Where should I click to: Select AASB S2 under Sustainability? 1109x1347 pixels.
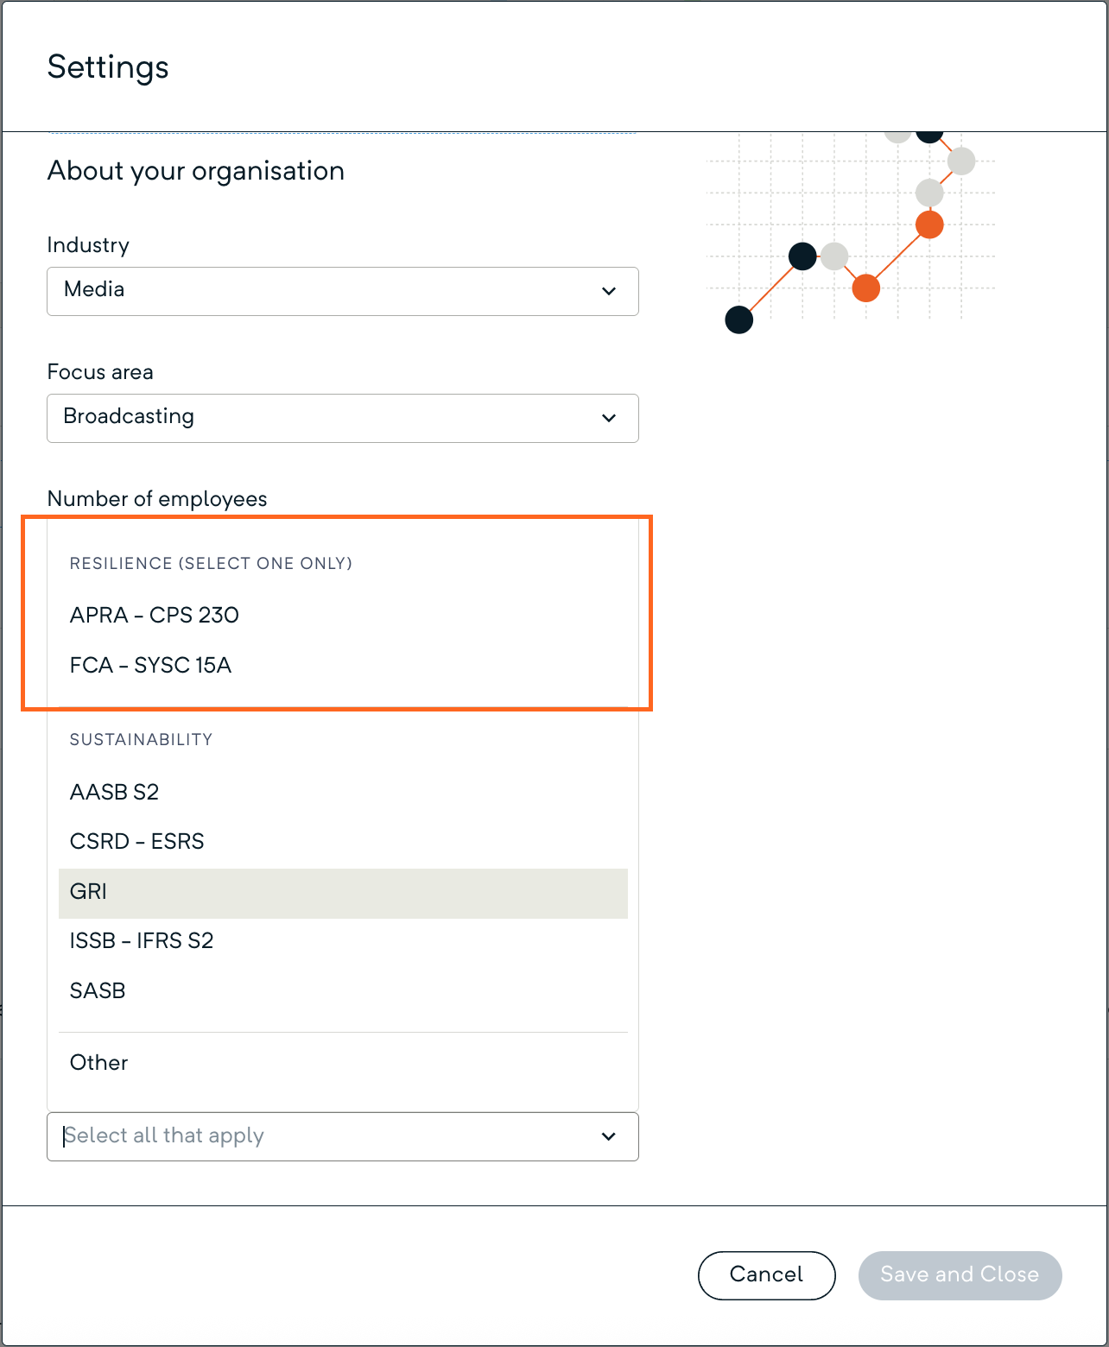tap(114, 792)
